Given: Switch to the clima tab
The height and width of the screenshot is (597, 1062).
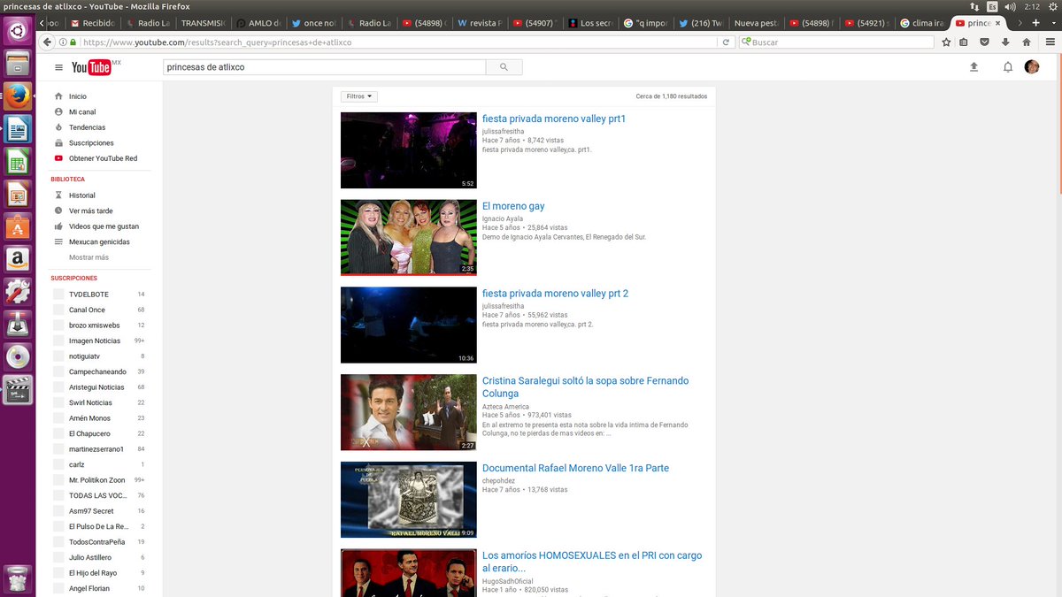Looking at the screenshot, I should [x=924, y=23].
